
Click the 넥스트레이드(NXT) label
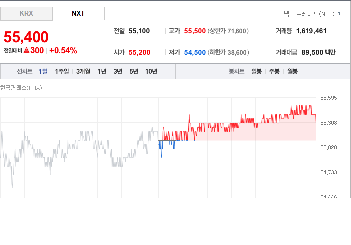pyautogui.click(x=309, y=14)
